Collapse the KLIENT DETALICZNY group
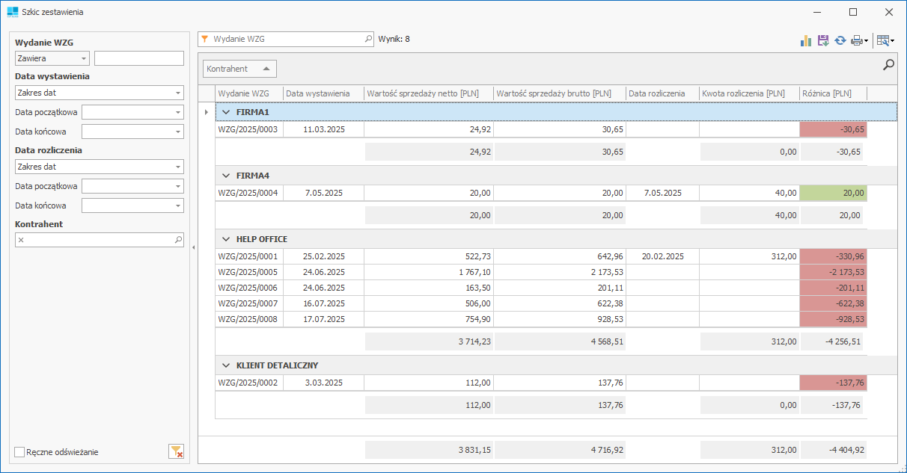Viewport: 907px width, 473px height. click(x=226, y=365)
